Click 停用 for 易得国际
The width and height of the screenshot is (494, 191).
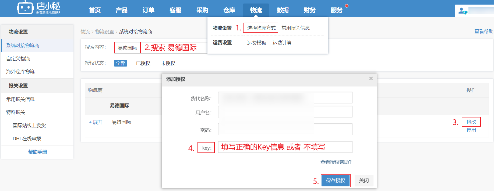click(471, 130)
